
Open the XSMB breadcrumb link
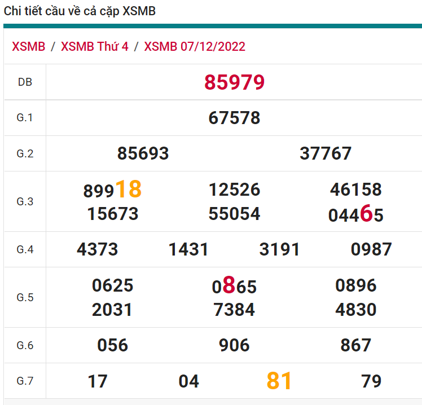coord(28,46)
